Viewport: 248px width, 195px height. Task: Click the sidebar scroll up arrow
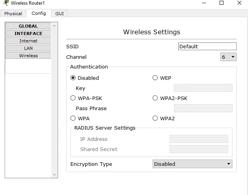(54, 26)
